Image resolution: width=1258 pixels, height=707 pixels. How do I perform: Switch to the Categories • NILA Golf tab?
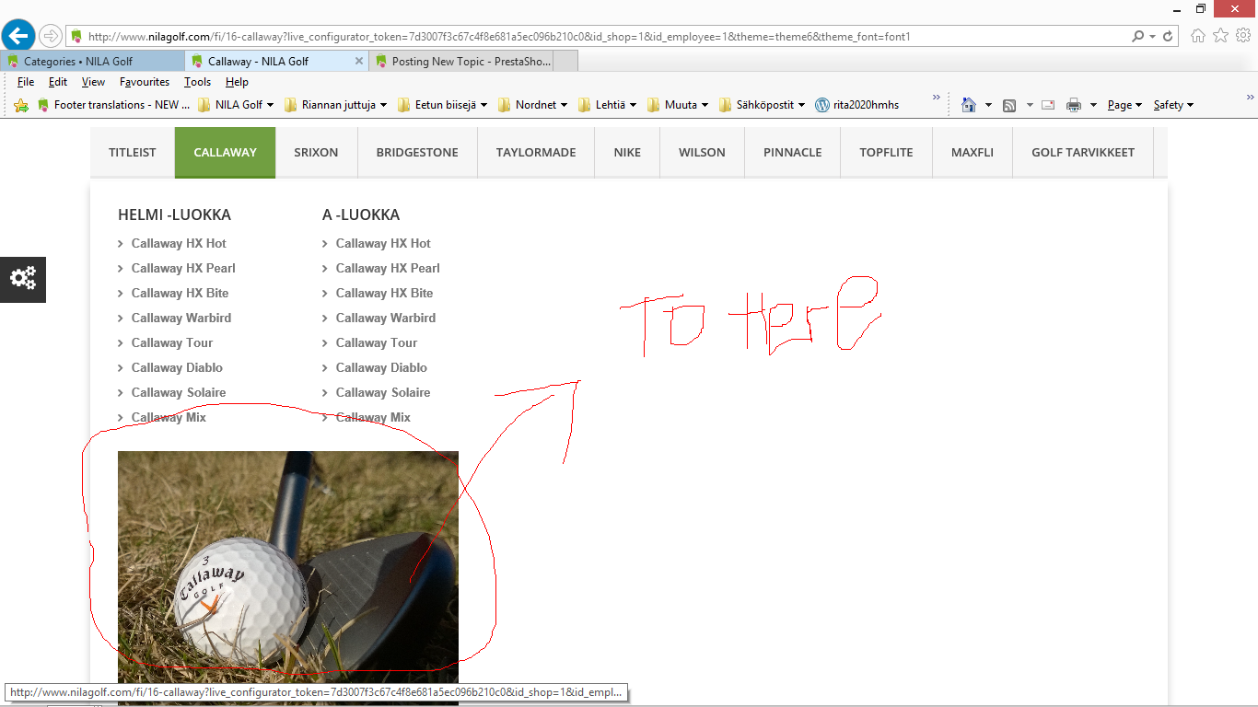92,61
